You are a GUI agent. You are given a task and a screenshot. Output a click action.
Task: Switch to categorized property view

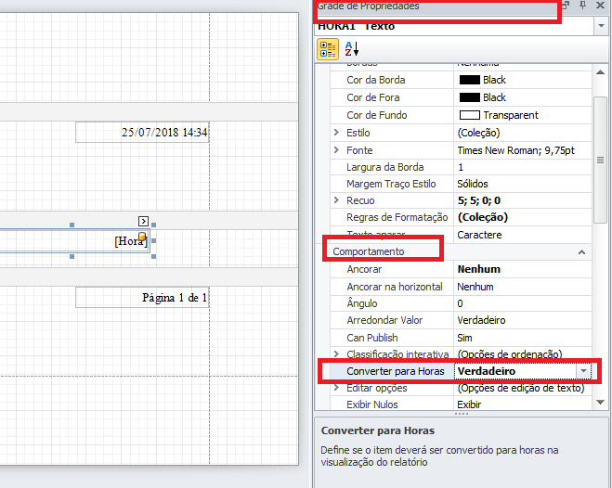point(328,49)
